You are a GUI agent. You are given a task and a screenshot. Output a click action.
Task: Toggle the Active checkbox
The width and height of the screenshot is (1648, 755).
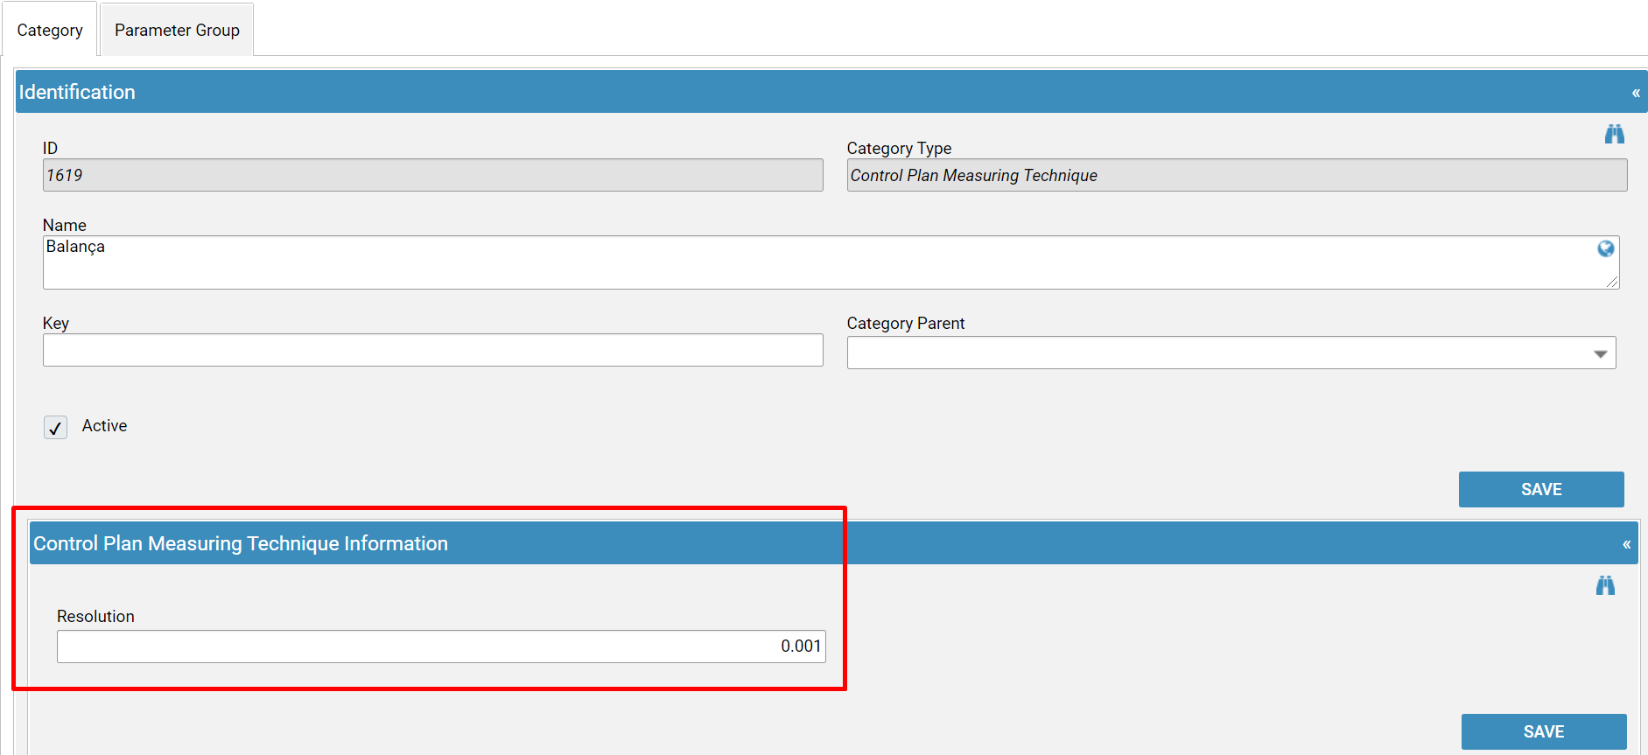pyautogui.click(x=55, y=427)
